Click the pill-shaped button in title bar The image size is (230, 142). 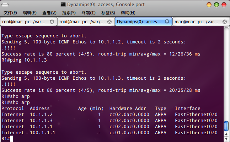pos(5,5)
